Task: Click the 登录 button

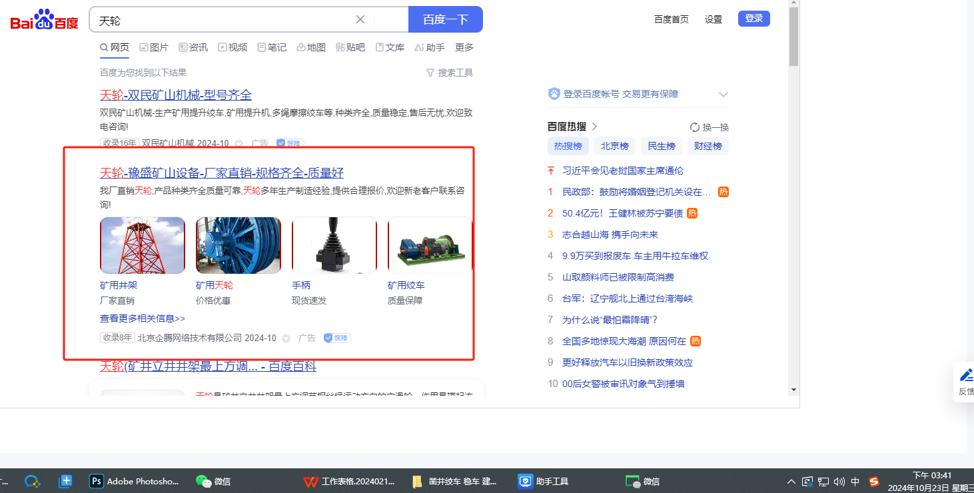Action: click(754, 19)
